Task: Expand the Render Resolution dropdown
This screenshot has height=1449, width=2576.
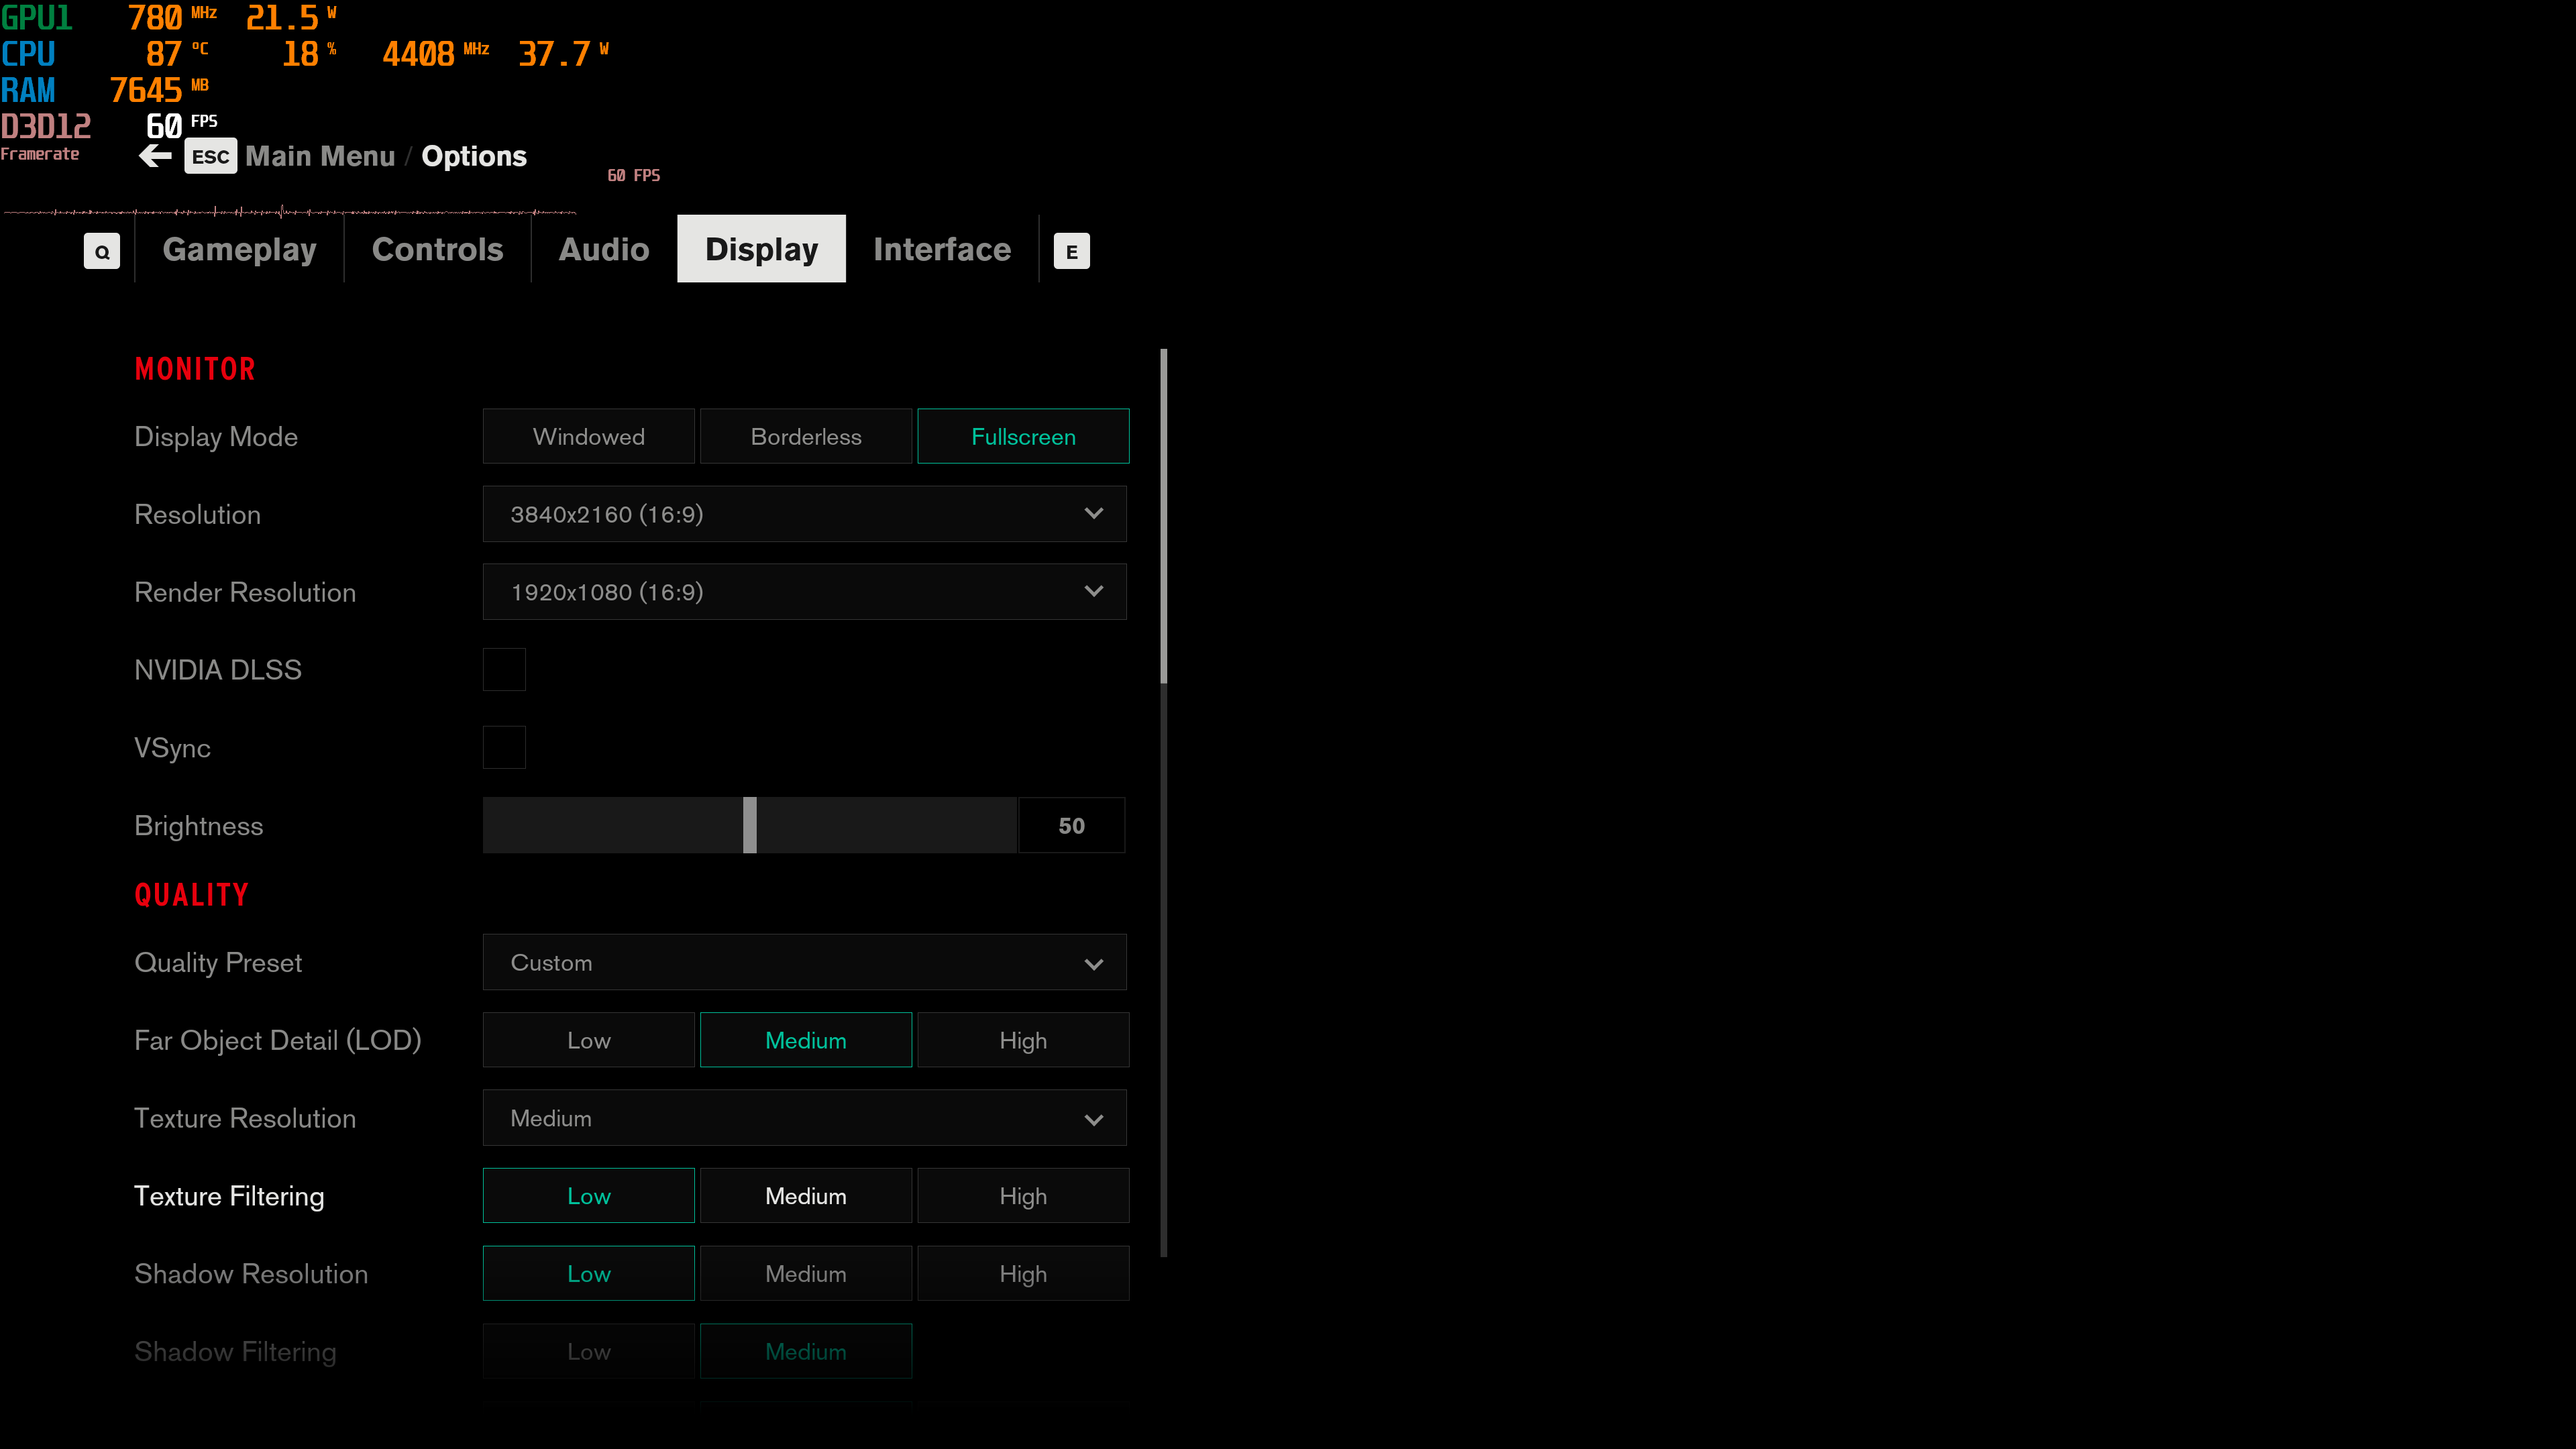Action: (804, 592)
